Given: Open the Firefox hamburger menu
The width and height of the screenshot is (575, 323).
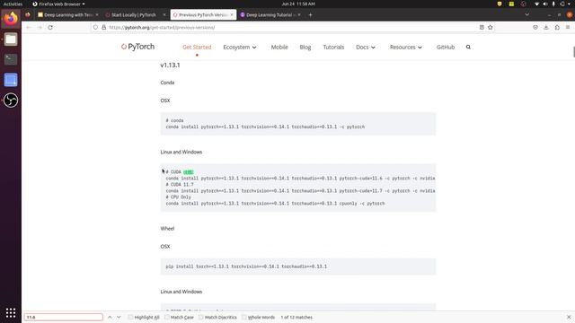Looking at the screenshot, I should tap(568, 28).
